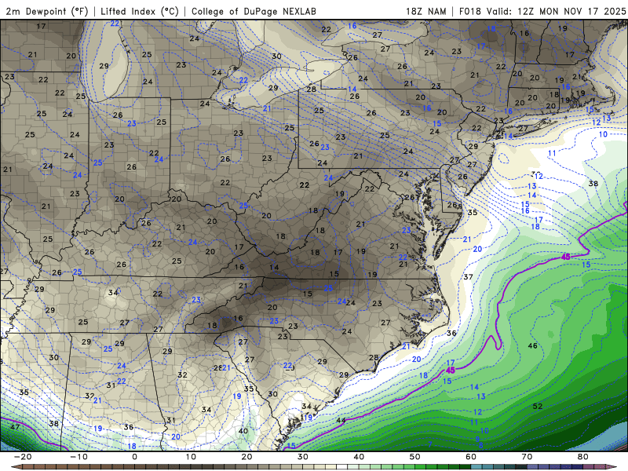The width and height of the screenshot is (628, 471).
Task: Click the 47 dewpoint value near the Gulf
Action: [x=15, y=427]
